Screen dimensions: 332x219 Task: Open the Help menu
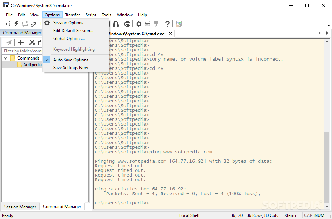pyautogui.click(x=142, y=15)
